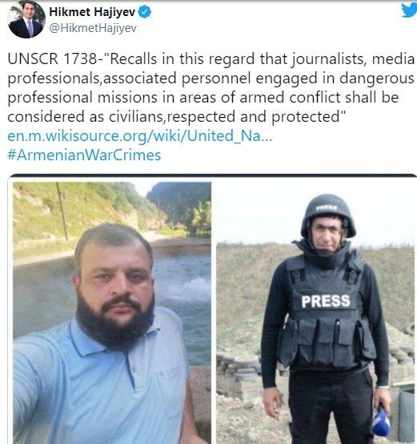Click the utility pole in left photo
417x444 pixels.
[62, 212]
